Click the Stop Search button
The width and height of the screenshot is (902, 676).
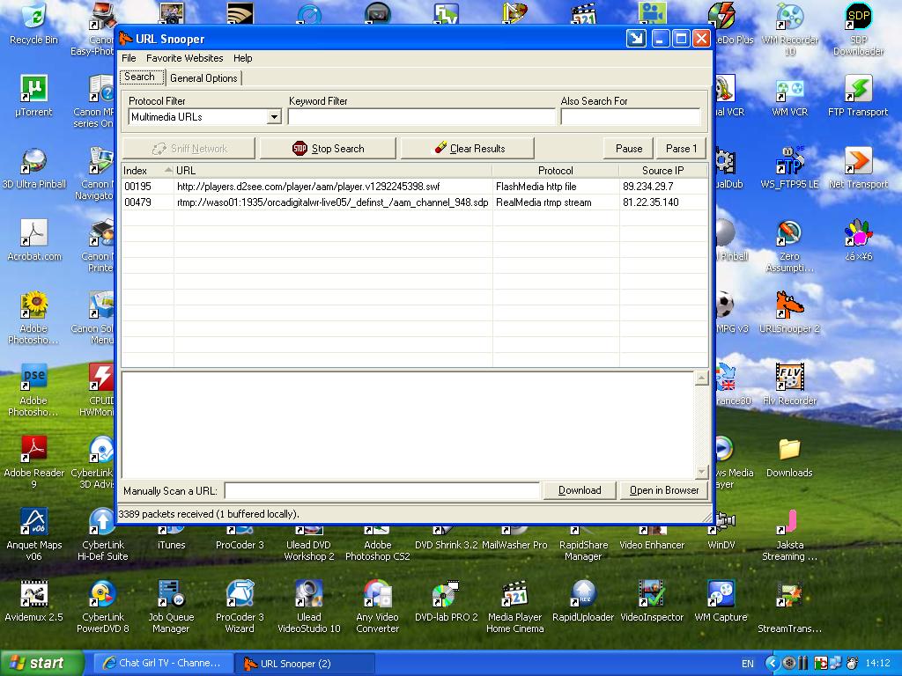tap(328, 148)
